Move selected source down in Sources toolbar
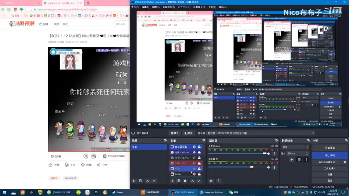Viewport: 349px width, 196px height. [x=199, y=181]
